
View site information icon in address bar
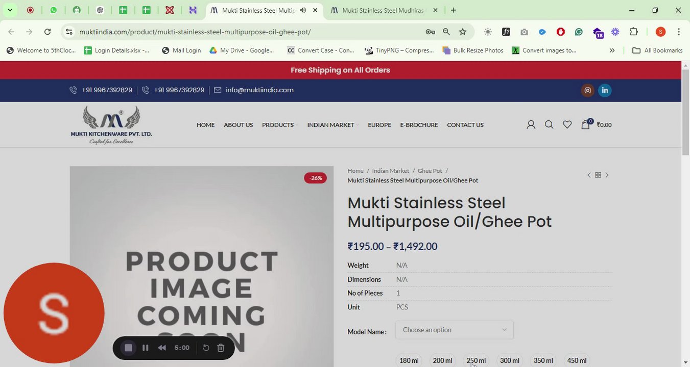tap(69, 32)
